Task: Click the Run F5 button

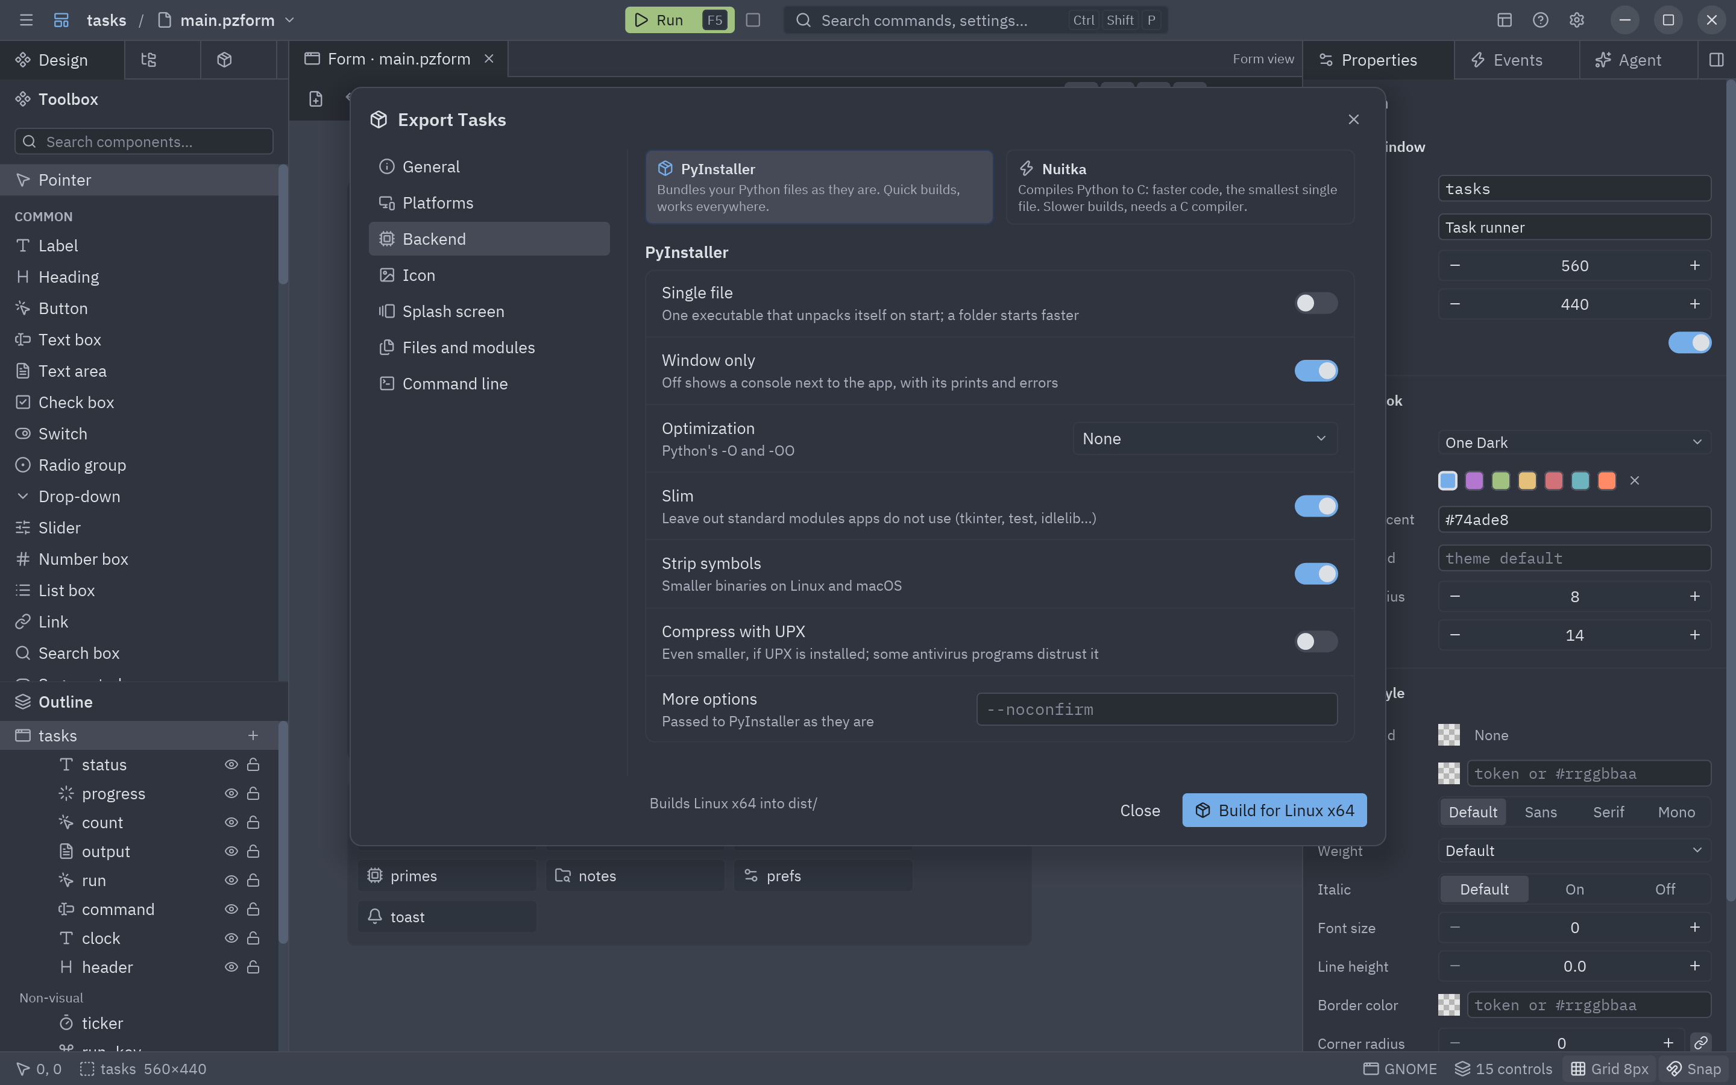Action: [x=679, y=20]
